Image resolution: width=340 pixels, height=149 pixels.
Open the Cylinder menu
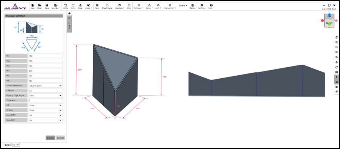(139, 6)
